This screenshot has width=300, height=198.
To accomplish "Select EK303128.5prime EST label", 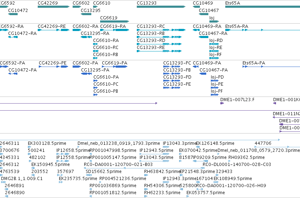I will [47, 143].
